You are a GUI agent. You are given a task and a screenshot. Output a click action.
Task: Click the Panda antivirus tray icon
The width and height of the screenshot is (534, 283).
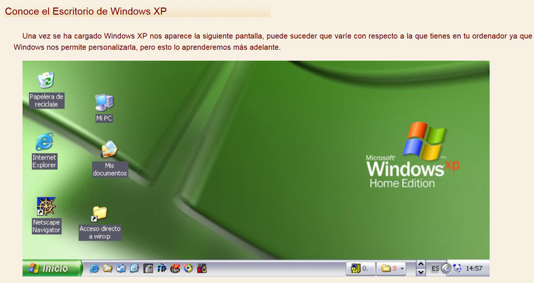pyautogui.click(x=457, y=268)
